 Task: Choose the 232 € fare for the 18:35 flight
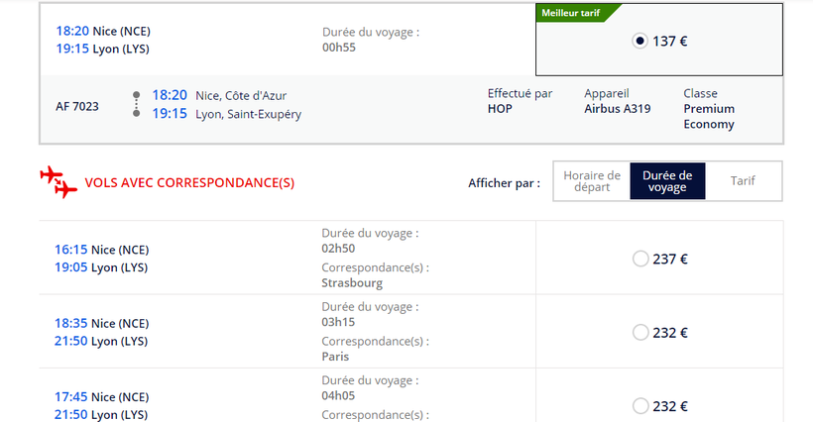pos(639,333)
